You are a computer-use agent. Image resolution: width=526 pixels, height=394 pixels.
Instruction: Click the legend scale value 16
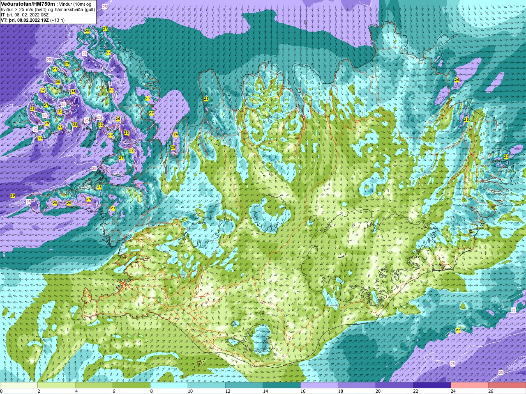[x=303, y=392]
